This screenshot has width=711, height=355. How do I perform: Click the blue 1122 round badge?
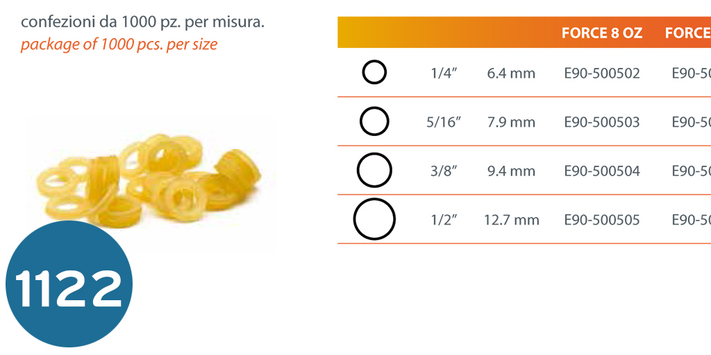(69, 284)
